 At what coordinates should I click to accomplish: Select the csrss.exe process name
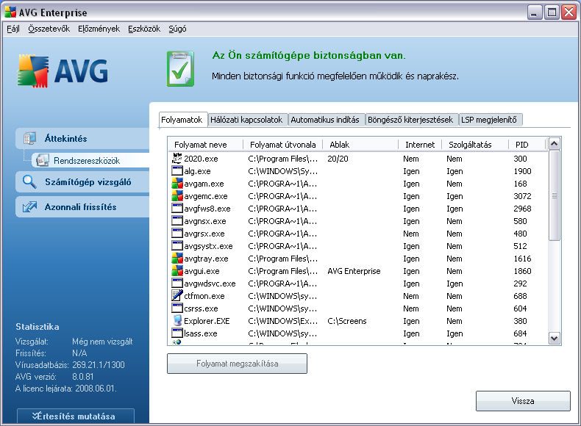click(201, 308)
